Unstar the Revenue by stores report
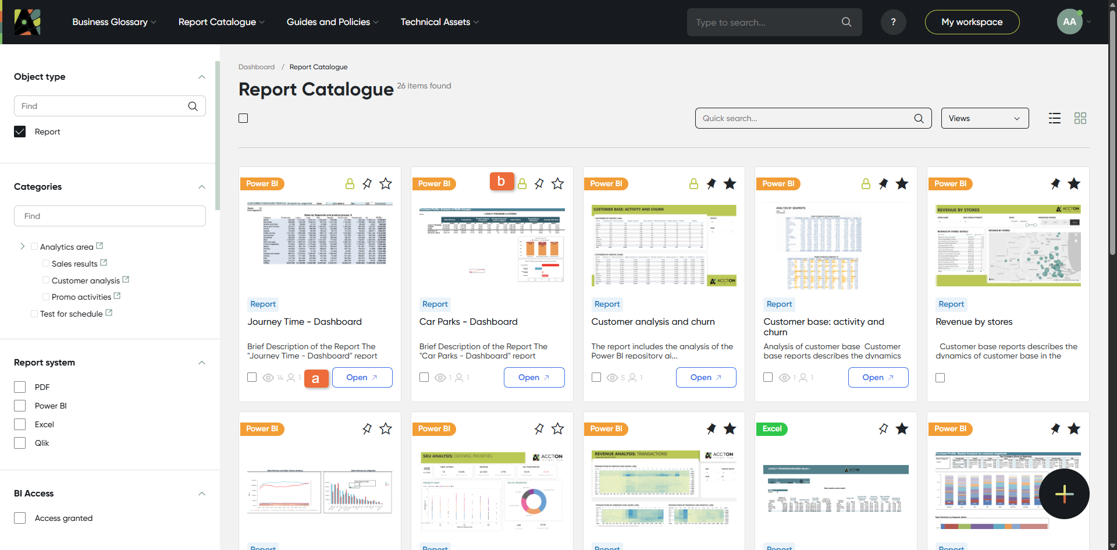The width and height of the screenshot is (1117, 550). (x=1074, y=184)
